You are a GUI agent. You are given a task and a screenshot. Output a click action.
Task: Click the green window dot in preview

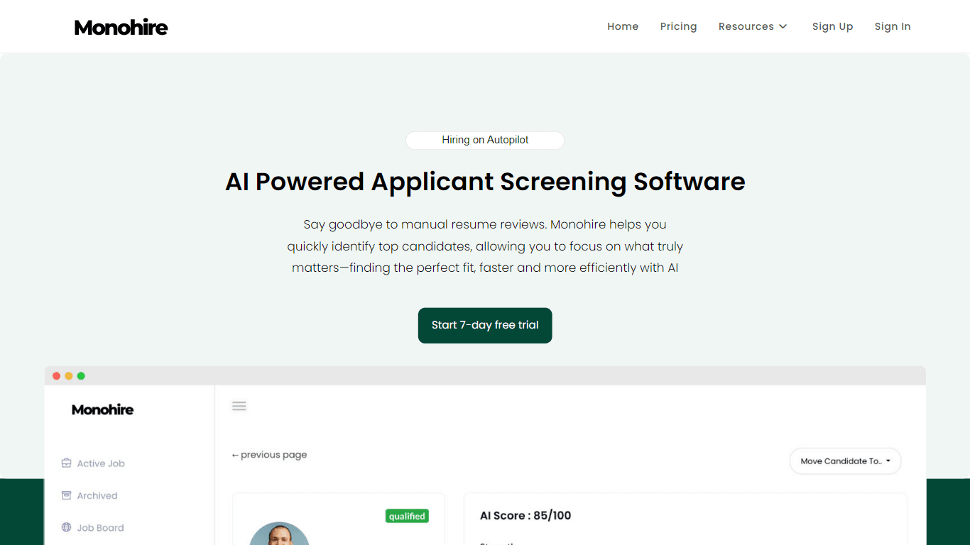click(81, 376)
